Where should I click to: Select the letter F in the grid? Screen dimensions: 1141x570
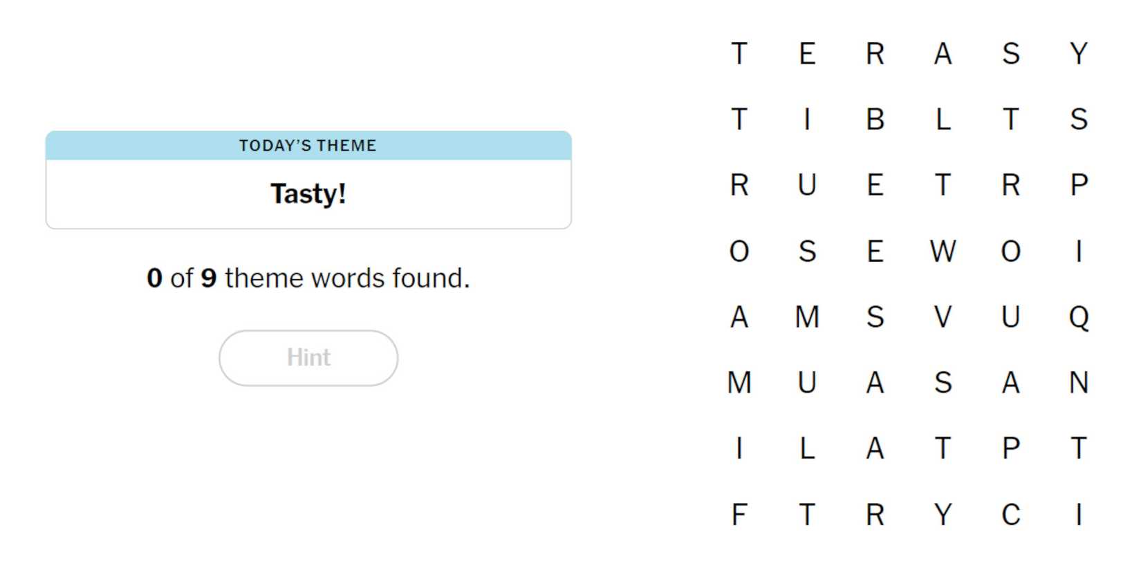click(739, 515)
